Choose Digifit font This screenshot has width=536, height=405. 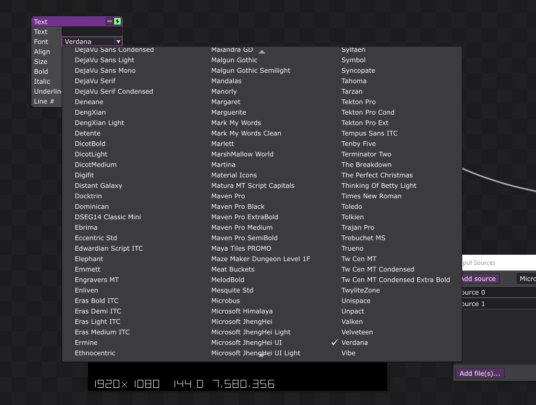point(84,175)
